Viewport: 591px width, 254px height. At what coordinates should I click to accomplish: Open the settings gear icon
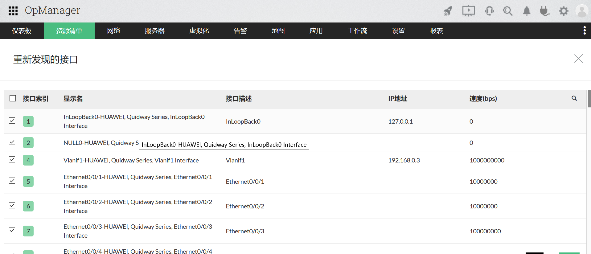564,11
